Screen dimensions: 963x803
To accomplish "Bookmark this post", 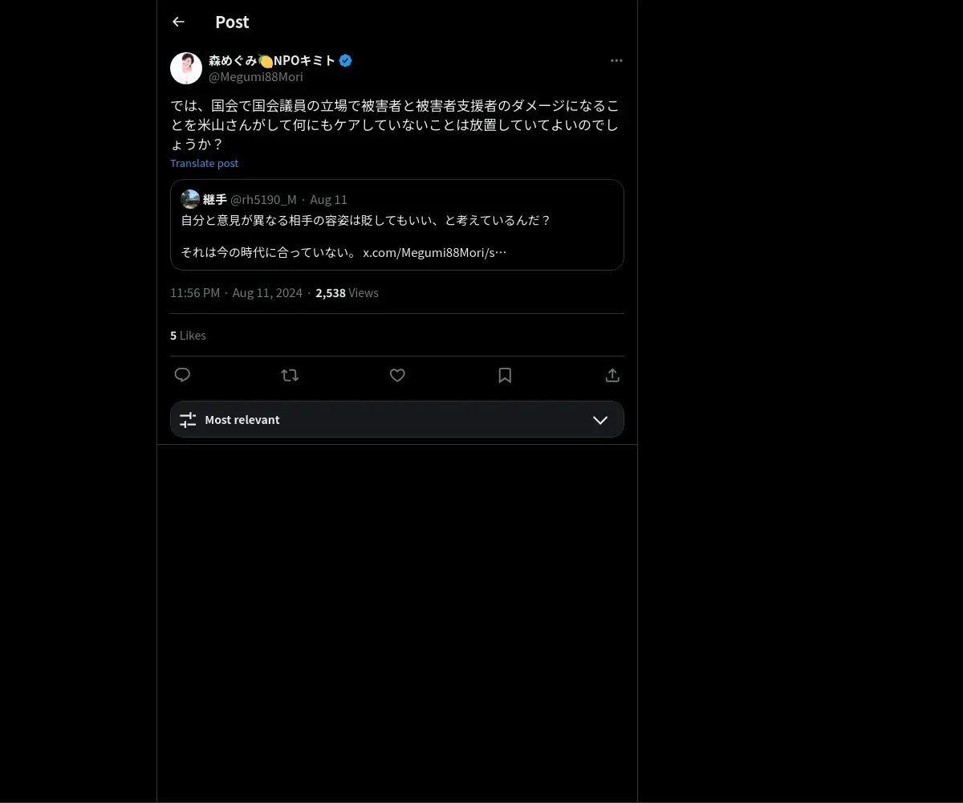I will (505, 375).
